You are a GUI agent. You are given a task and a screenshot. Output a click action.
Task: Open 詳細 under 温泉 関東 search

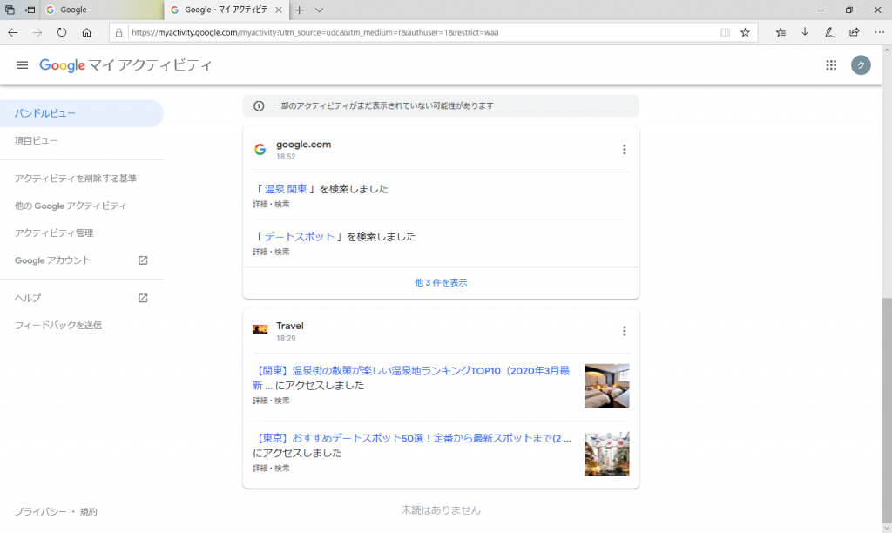(x=260, y=204)
